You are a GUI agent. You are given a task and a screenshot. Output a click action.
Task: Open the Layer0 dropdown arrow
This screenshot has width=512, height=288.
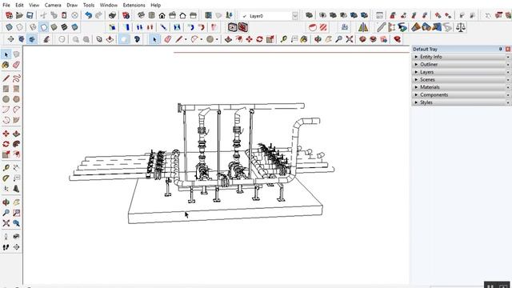[295, 16]
